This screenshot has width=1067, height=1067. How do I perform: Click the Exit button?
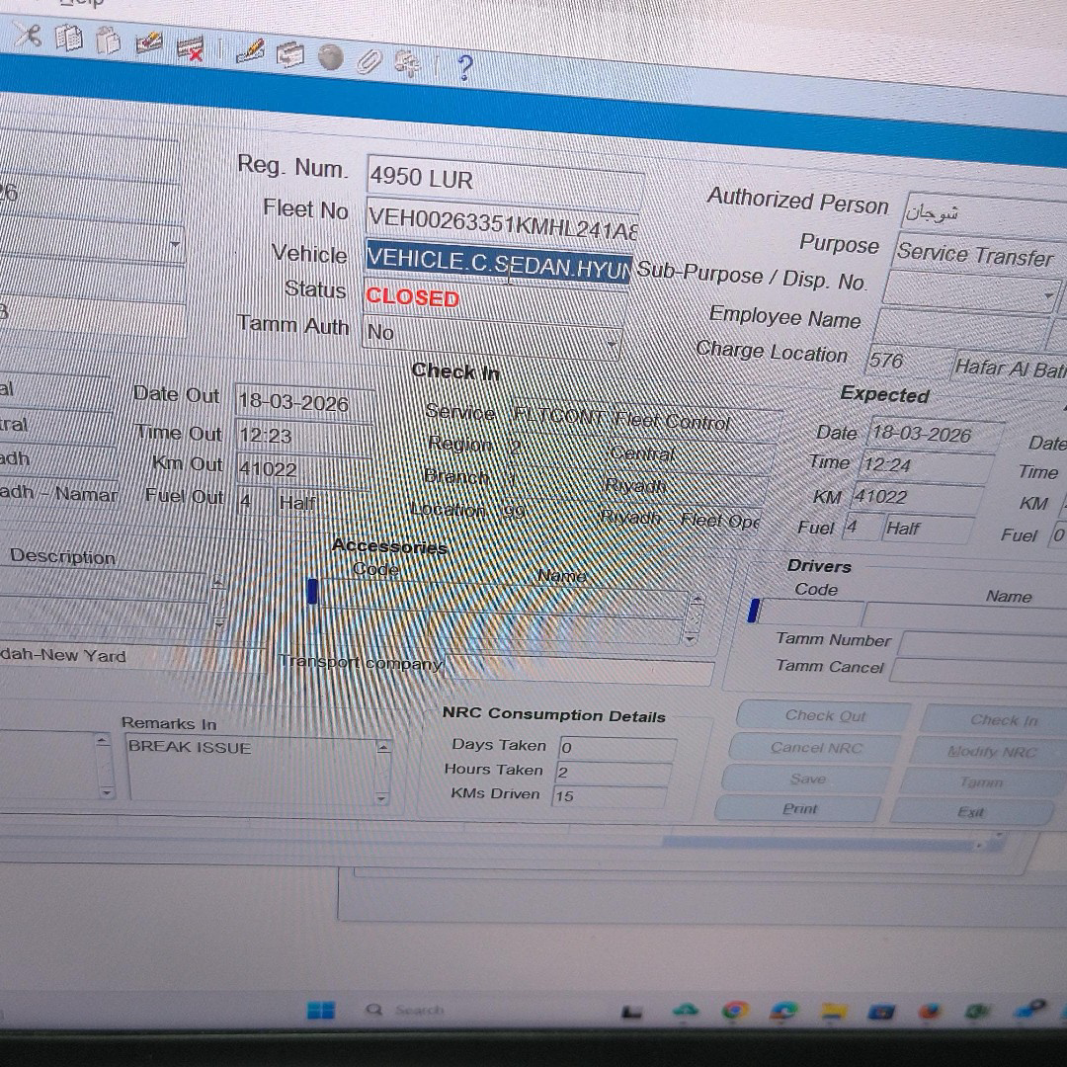tap(970, 812)
